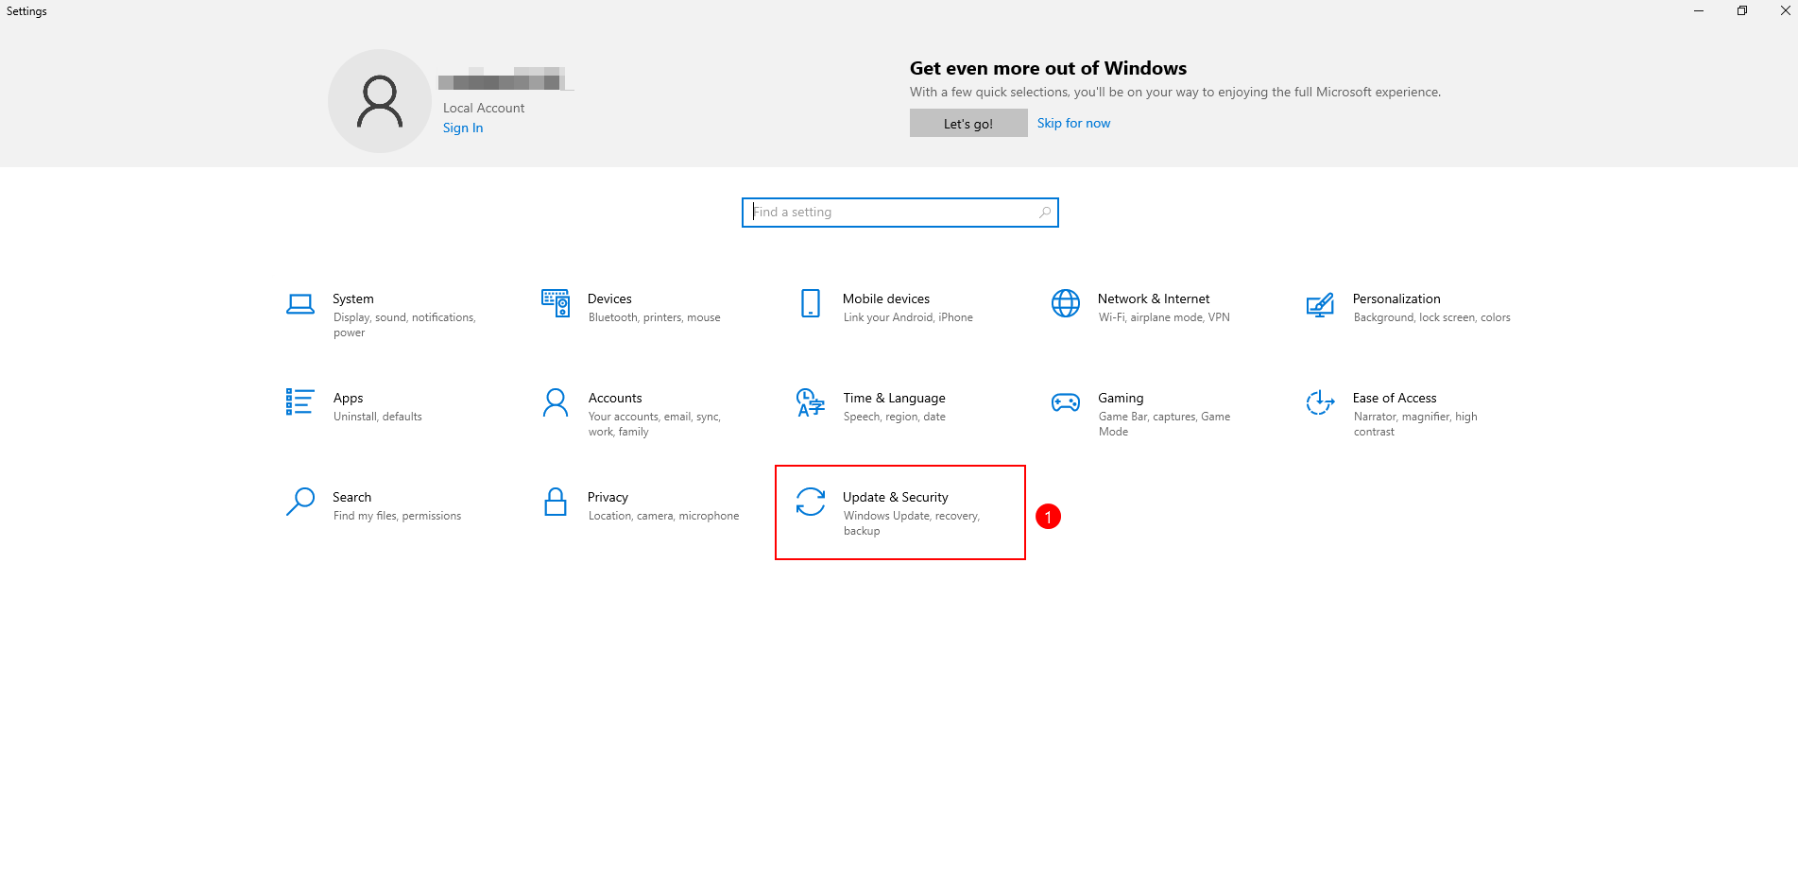Viewport: 1798px width, 870px height.
Task: Click 'Wi-Fi, airplane mode, VPN' description
Action: tap(1164, 317)
